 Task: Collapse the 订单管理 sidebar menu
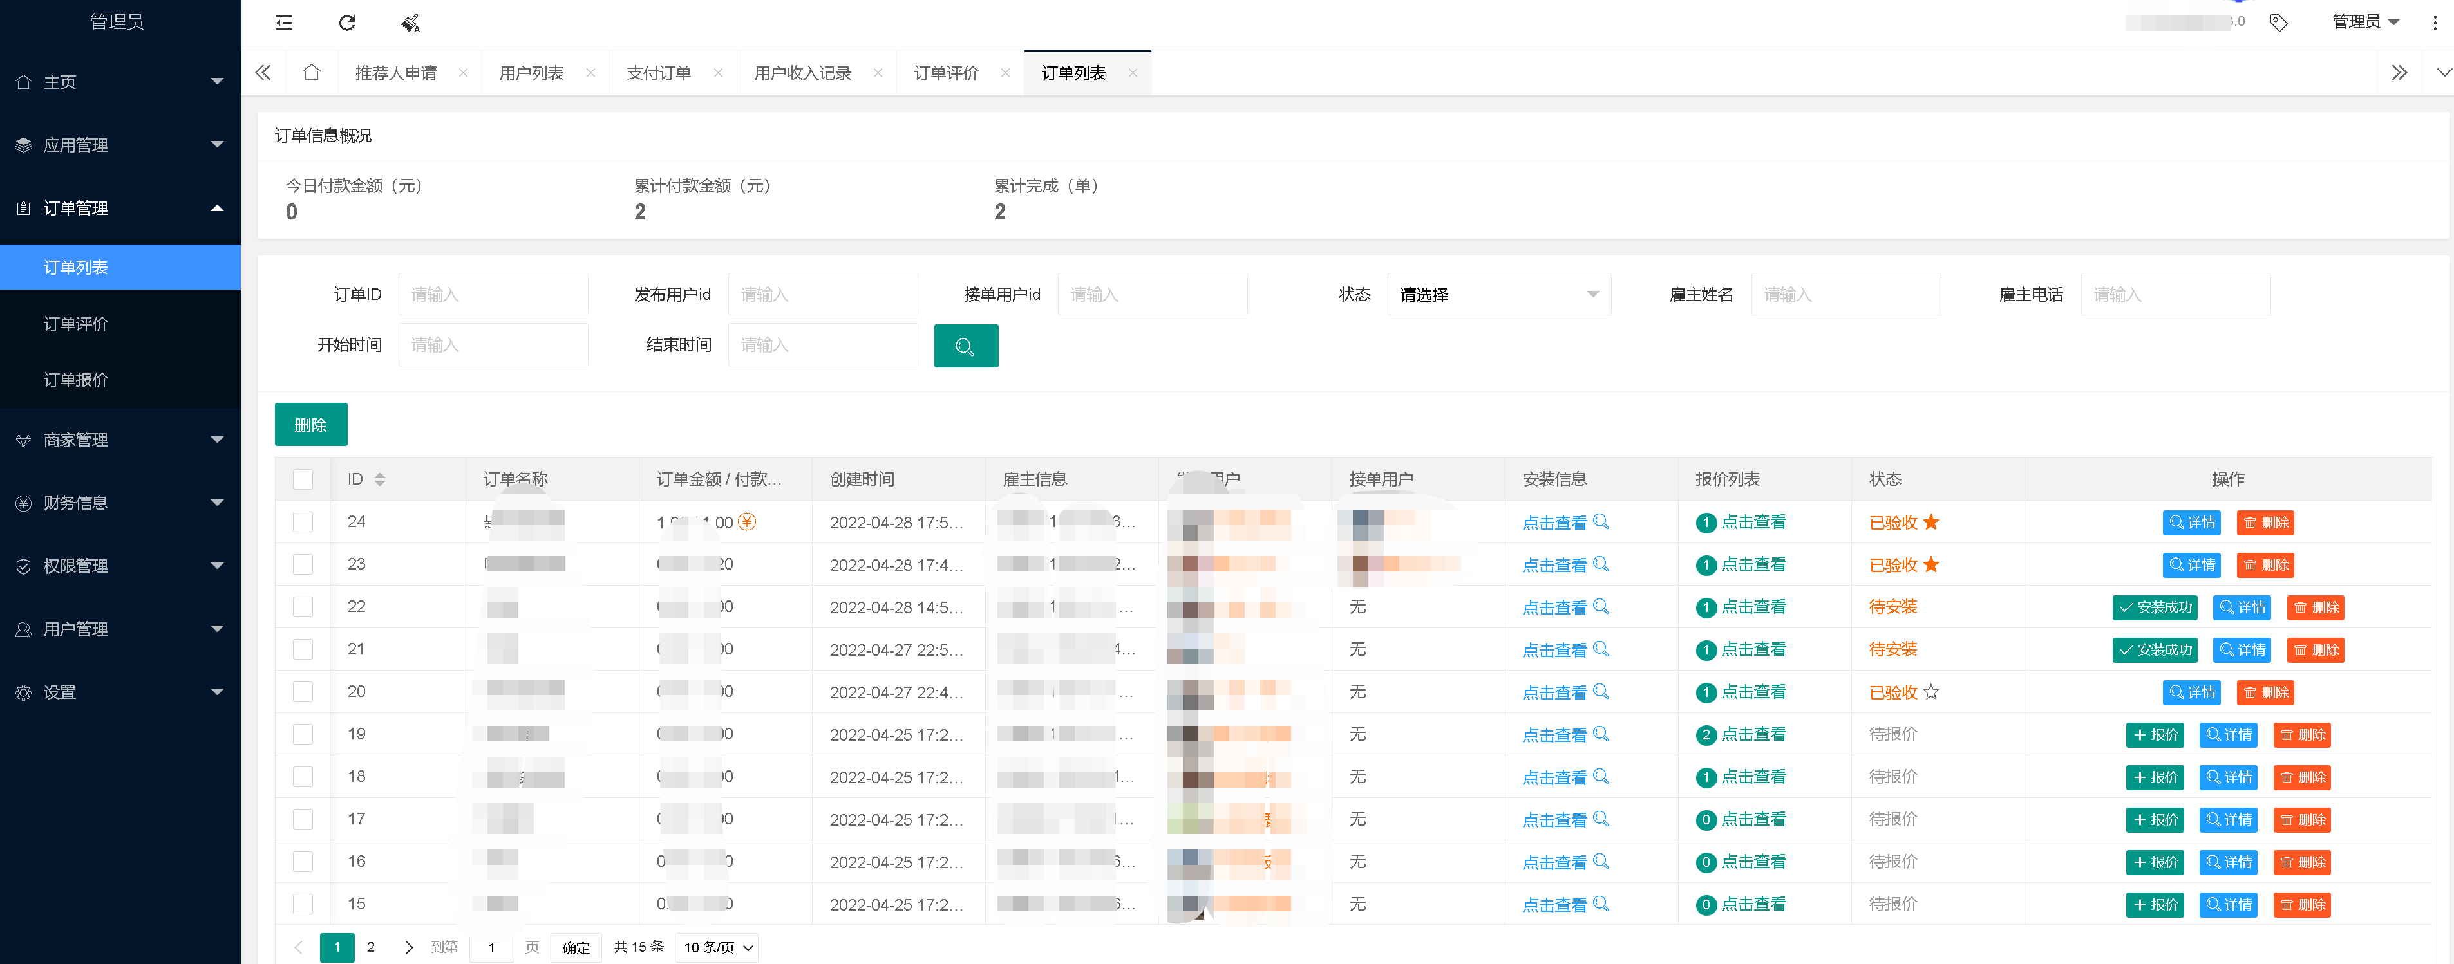120,207
